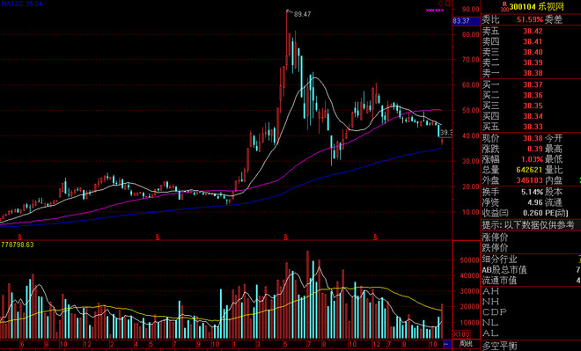Click the CDP indicator row
This screenshot has height=351, width=581.
531,311
